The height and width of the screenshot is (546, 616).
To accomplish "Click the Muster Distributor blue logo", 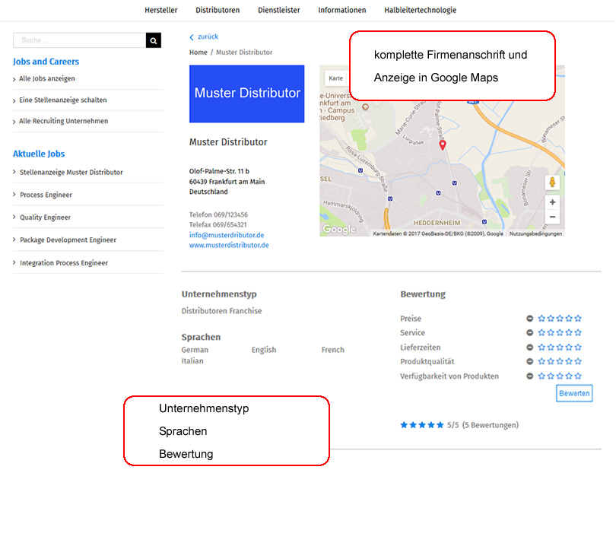I will [x=246, y=94].
